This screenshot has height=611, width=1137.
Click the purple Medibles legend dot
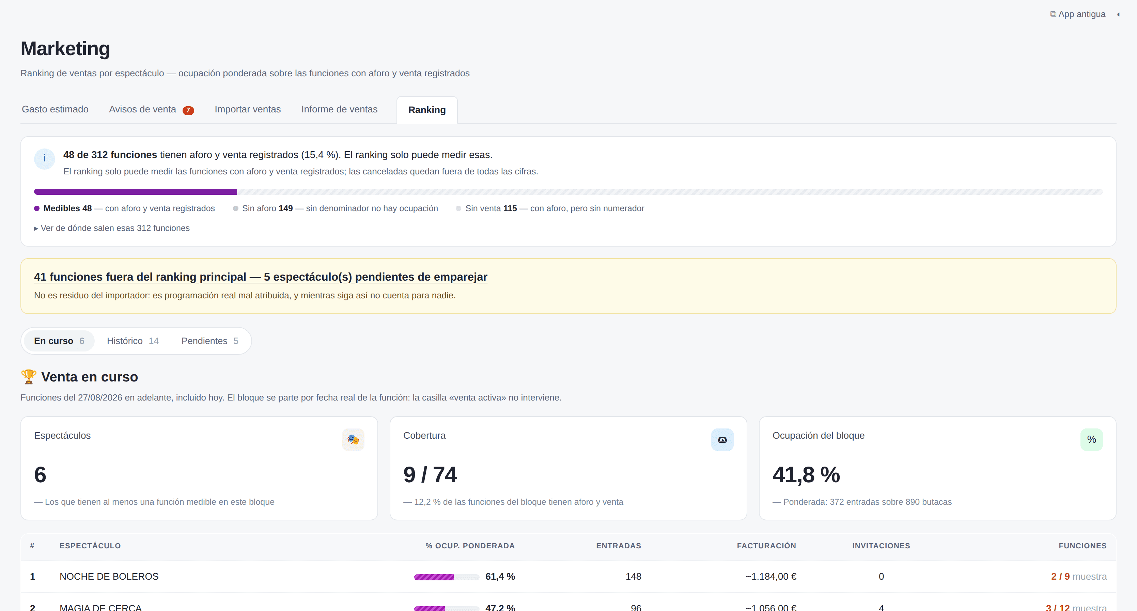coord(37,208)
